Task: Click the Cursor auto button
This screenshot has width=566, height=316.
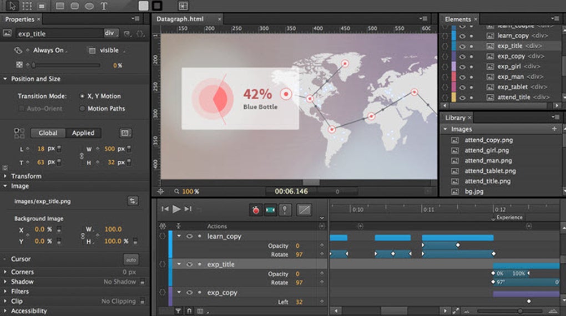Action: [x=131, y=259]
